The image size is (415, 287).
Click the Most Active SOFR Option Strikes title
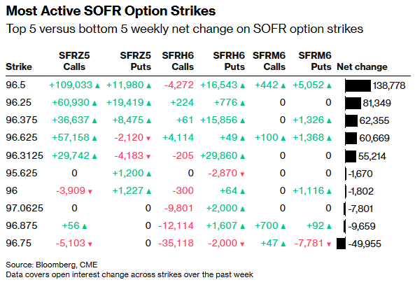(x=111, y=11)
